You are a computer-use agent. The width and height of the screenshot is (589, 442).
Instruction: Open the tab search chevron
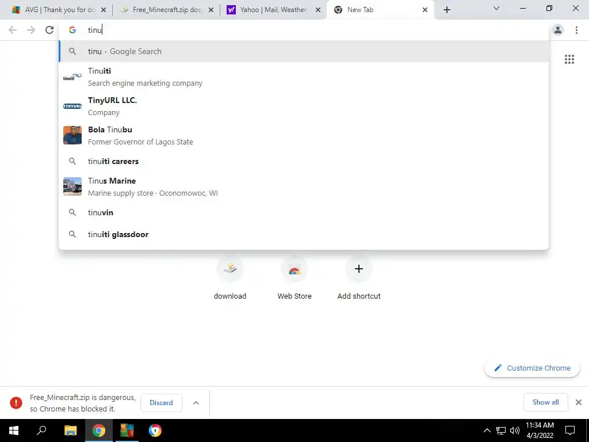(496, 8)
